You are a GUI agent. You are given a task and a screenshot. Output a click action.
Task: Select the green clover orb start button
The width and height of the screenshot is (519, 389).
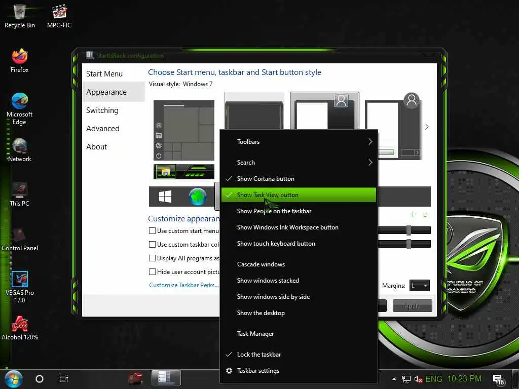click(198, 197)
